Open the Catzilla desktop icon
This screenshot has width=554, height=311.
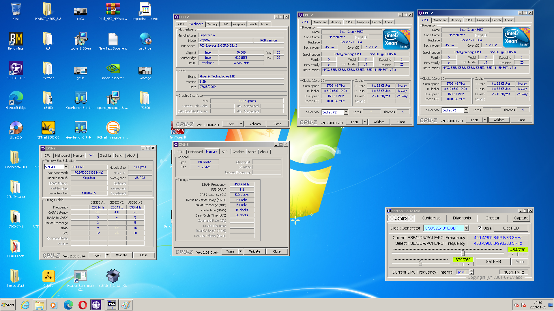pyautogui.click(x=48, y=278)
